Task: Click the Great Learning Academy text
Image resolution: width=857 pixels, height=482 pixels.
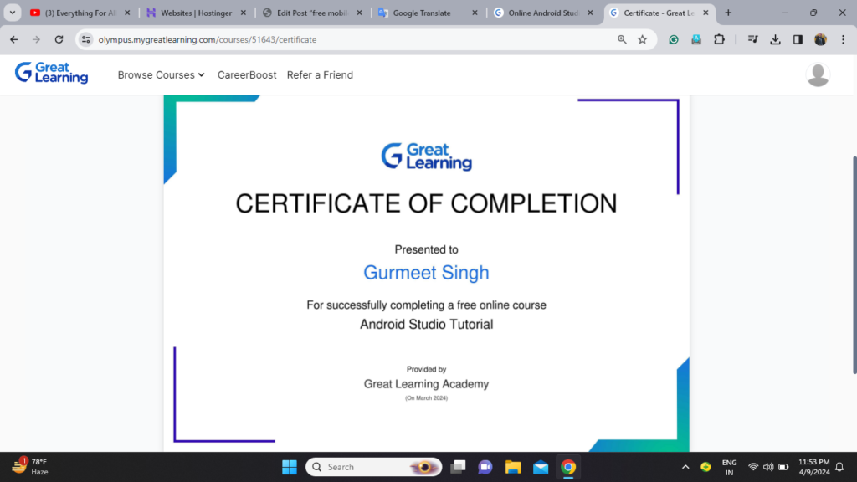Action: tap(426, 384)
